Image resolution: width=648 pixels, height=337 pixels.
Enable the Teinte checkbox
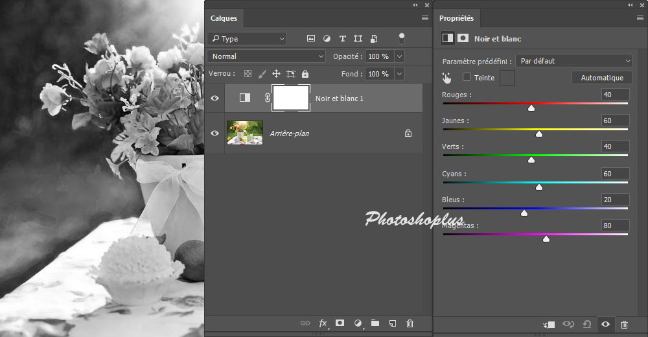coord(467,78)
